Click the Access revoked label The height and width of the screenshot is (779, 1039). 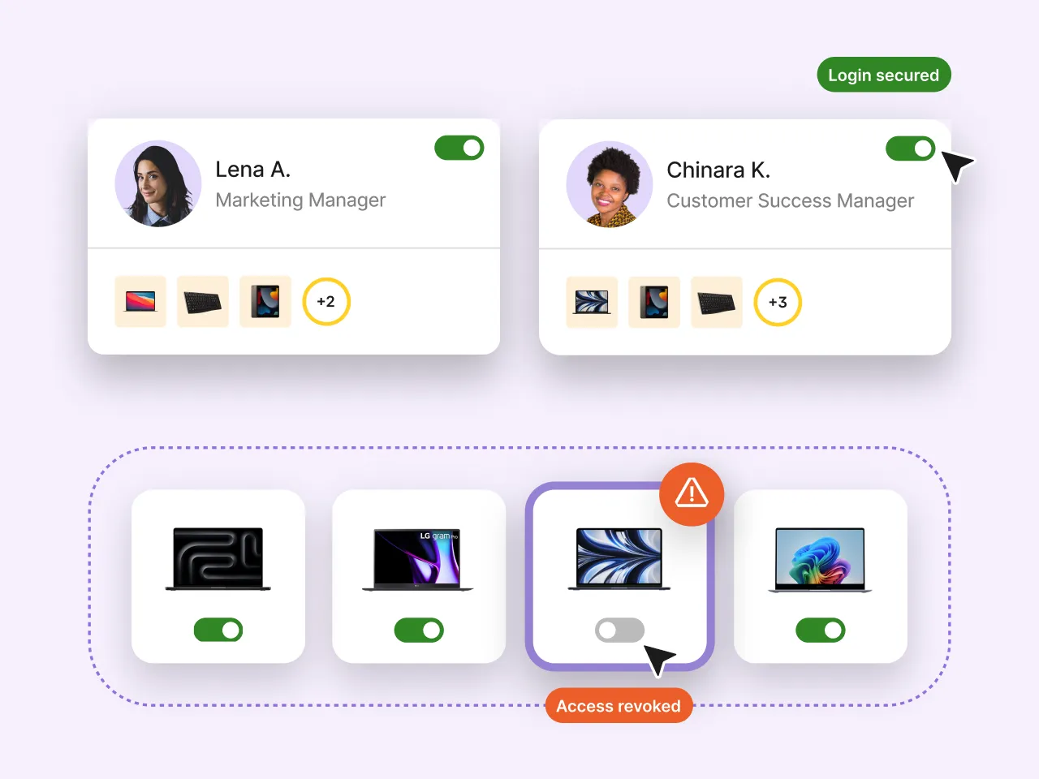619,706
